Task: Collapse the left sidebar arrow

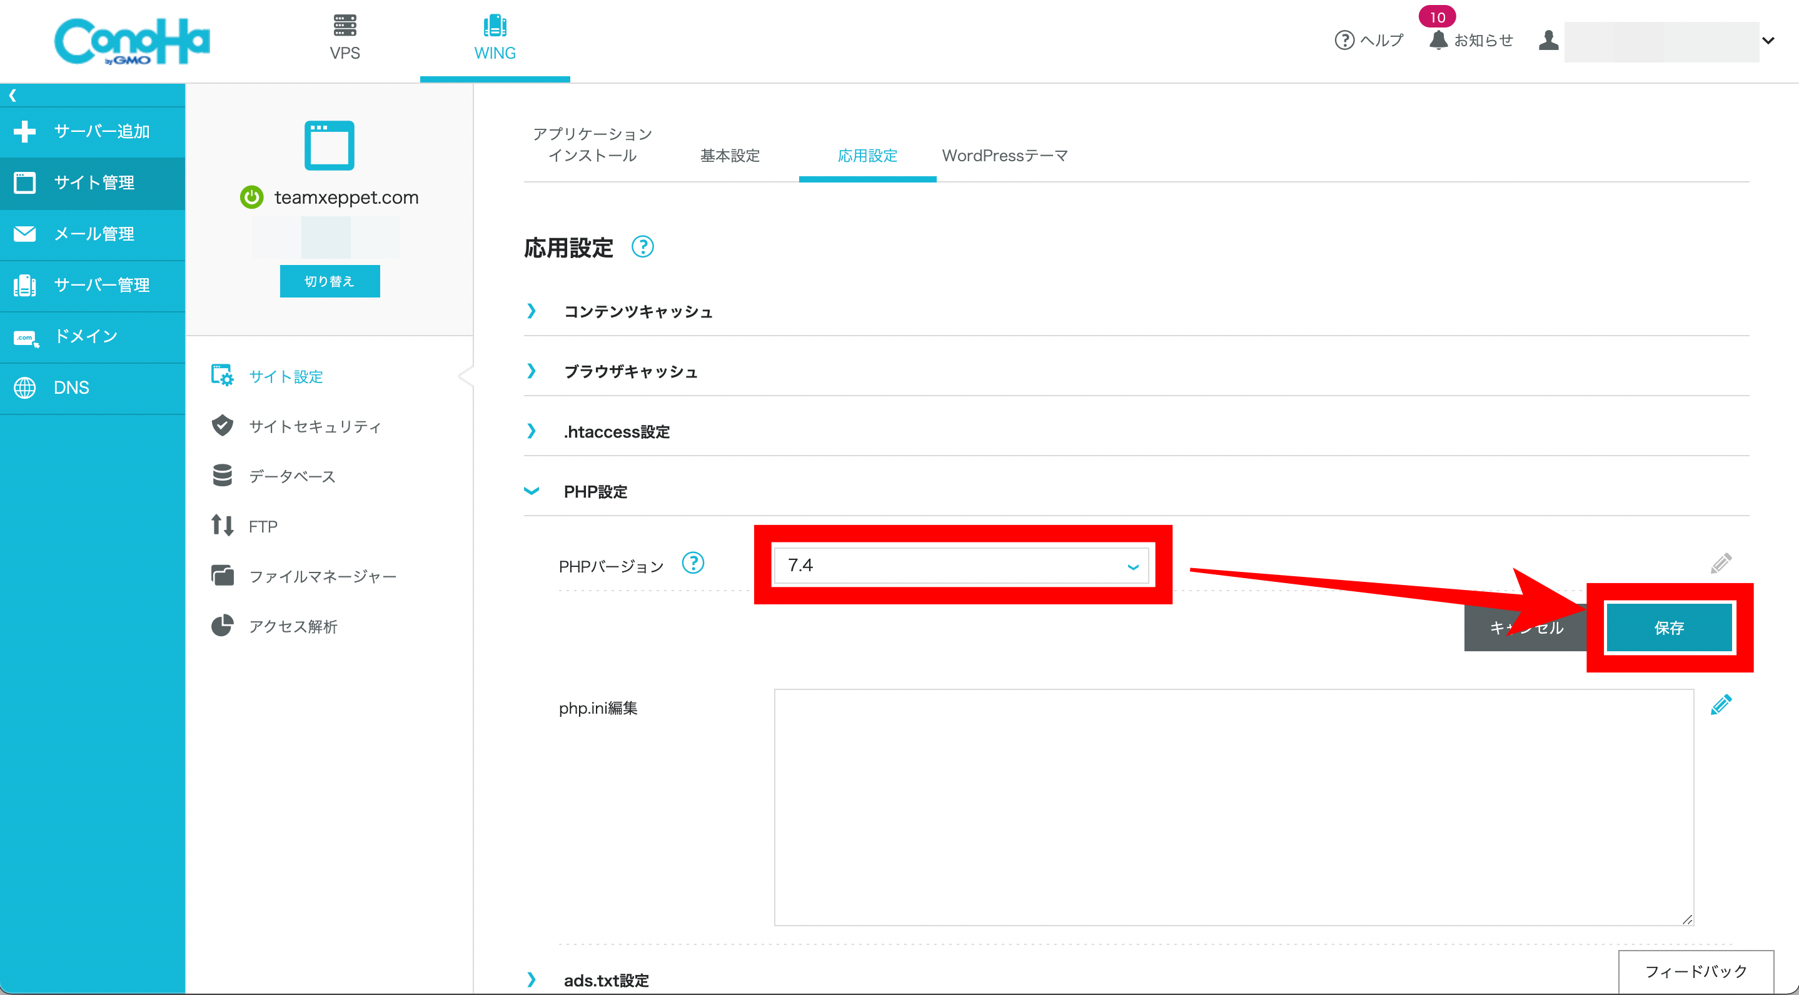Action: 13,95
